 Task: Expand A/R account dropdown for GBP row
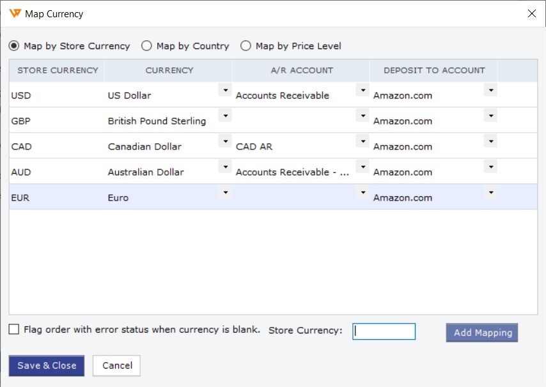tap(363, 116)
